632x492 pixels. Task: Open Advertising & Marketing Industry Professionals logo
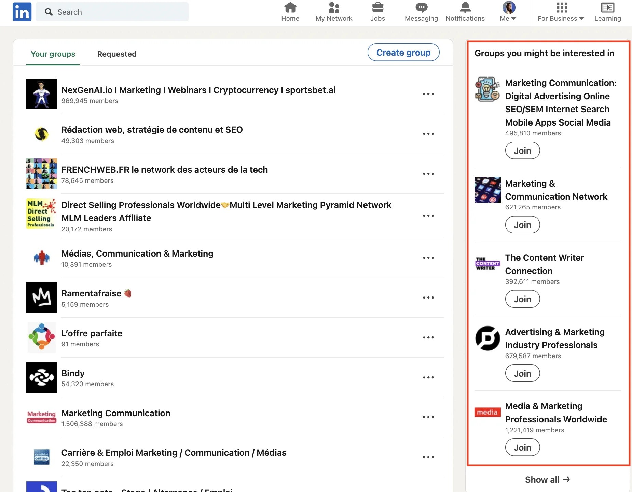click(x=487, y=338)
